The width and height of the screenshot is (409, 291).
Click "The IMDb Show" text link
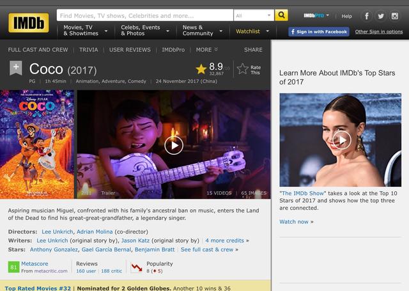(302, 193)
